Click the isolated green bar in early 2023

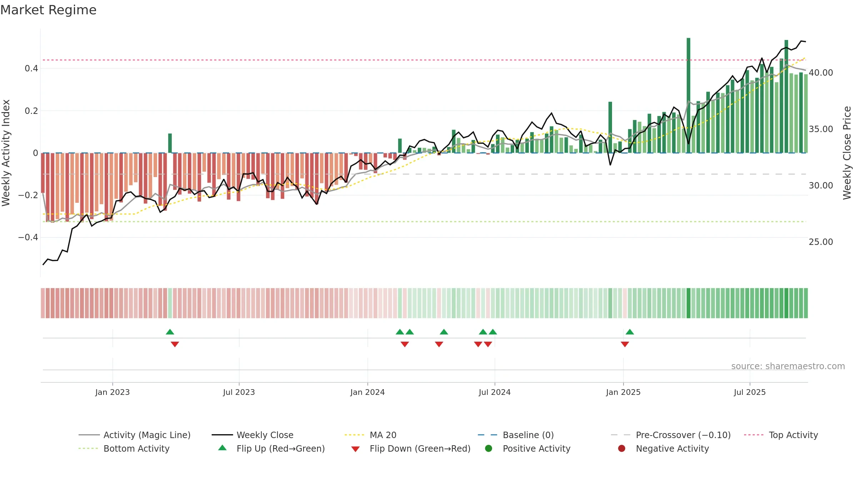pos(170,143)
